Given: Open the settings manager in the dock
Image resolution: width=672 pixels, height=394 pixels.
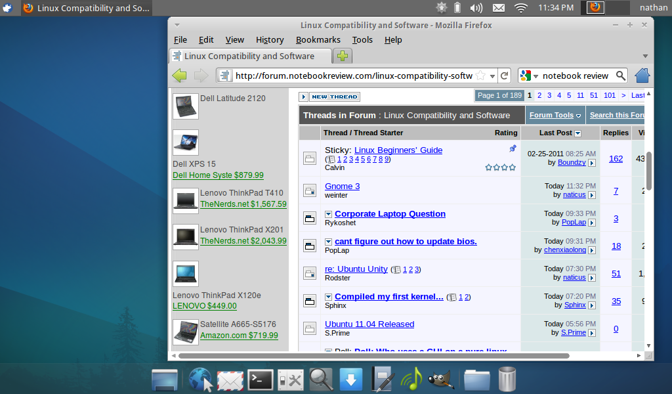Looking at the screenshot, I should pyautogui.click(x=291, y=380).
